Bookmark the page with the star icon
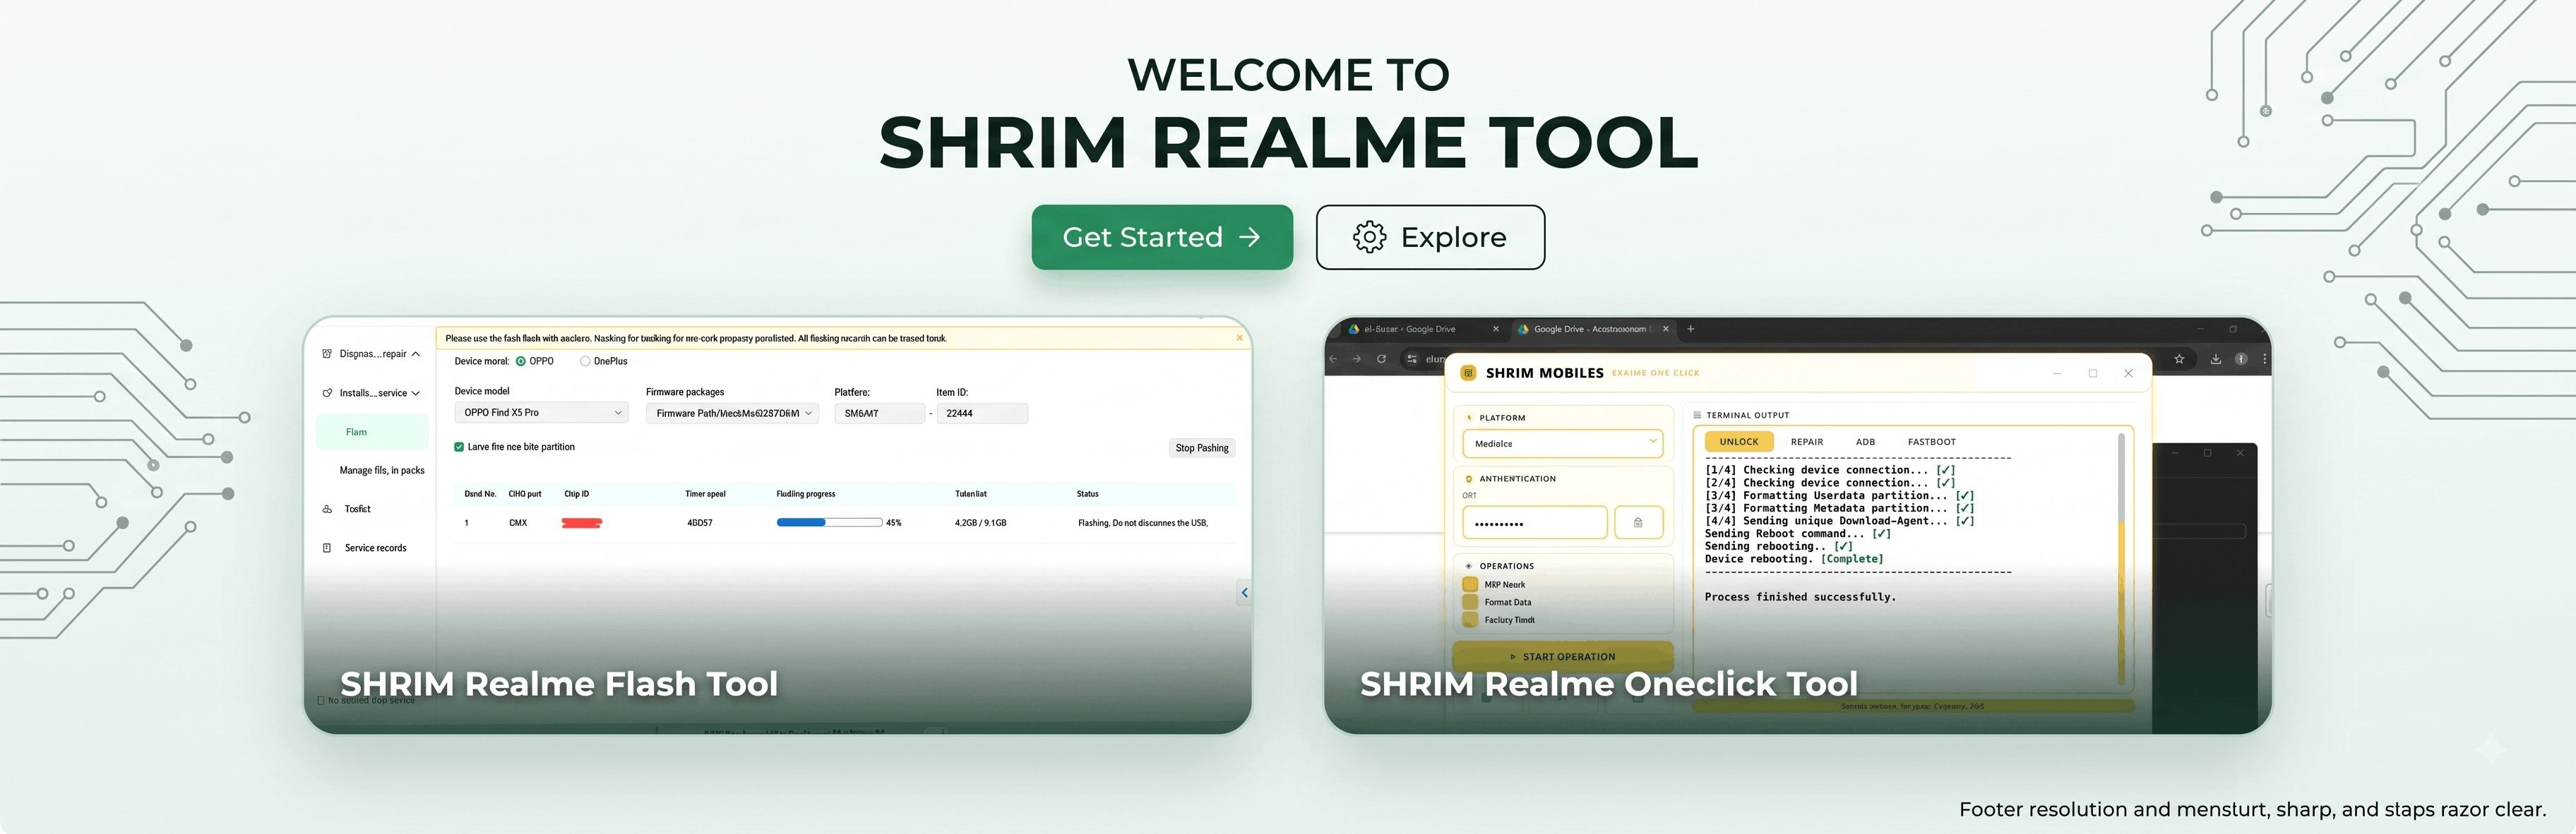This screenshot has width=2576, height=834. 2179,358
